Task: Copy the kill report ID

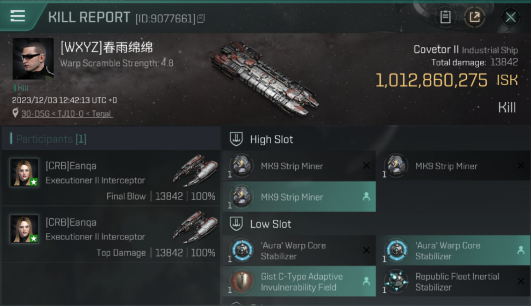Action: click(x=201, y=18)
